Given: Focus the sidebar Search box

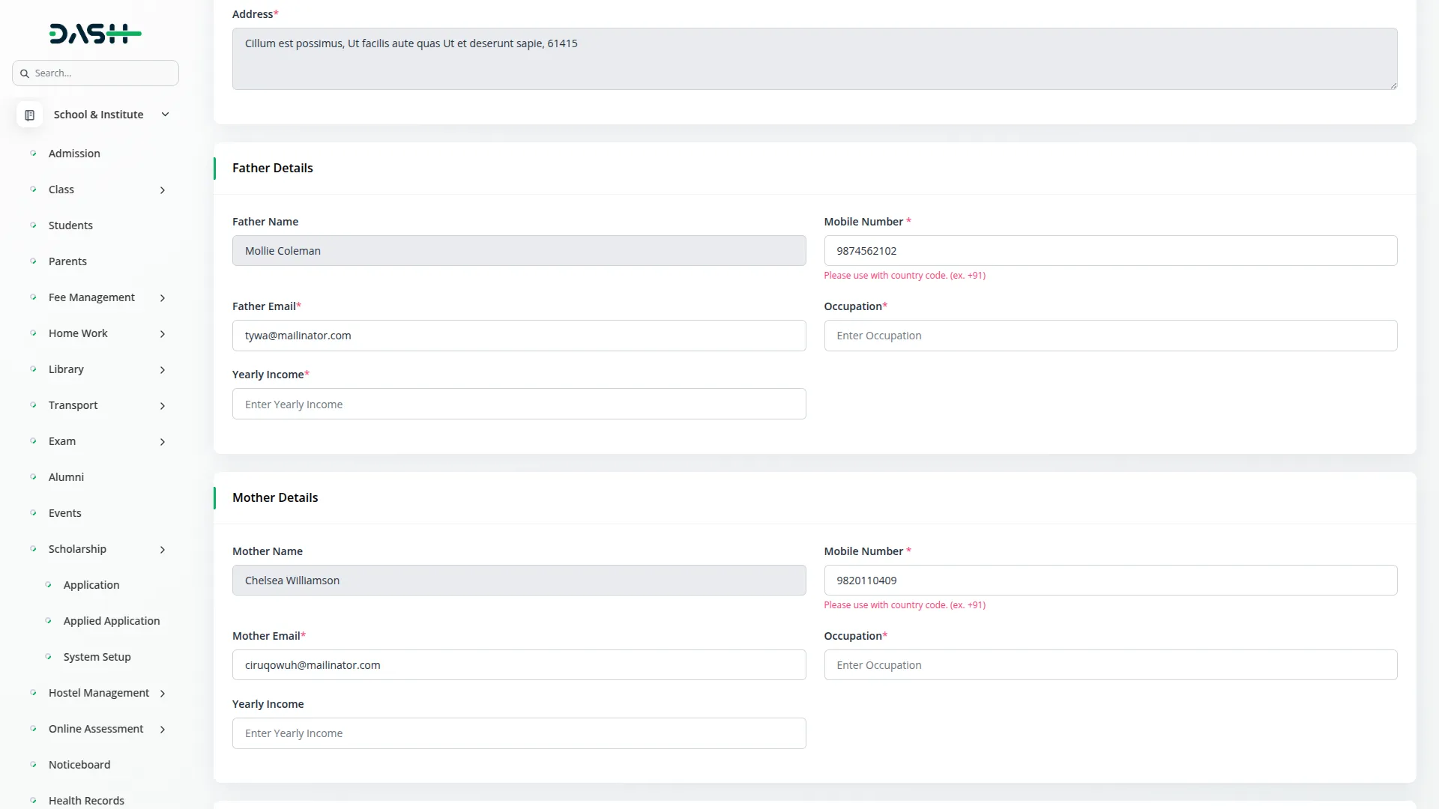Looking at the screenshot, I should pos(101,73).
